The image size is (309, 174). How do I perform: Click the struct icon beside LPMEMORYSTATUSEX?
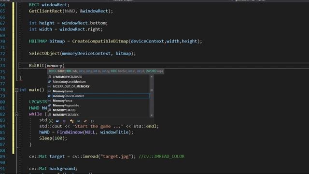pos(49,77)
